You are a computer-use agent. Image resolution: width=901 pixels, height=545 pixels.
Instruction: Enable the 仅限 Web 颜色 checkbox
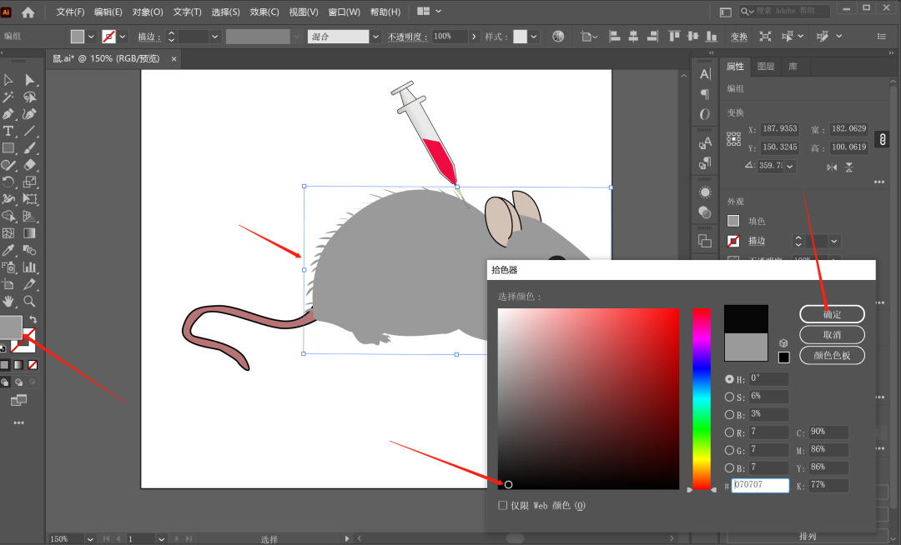502,505
